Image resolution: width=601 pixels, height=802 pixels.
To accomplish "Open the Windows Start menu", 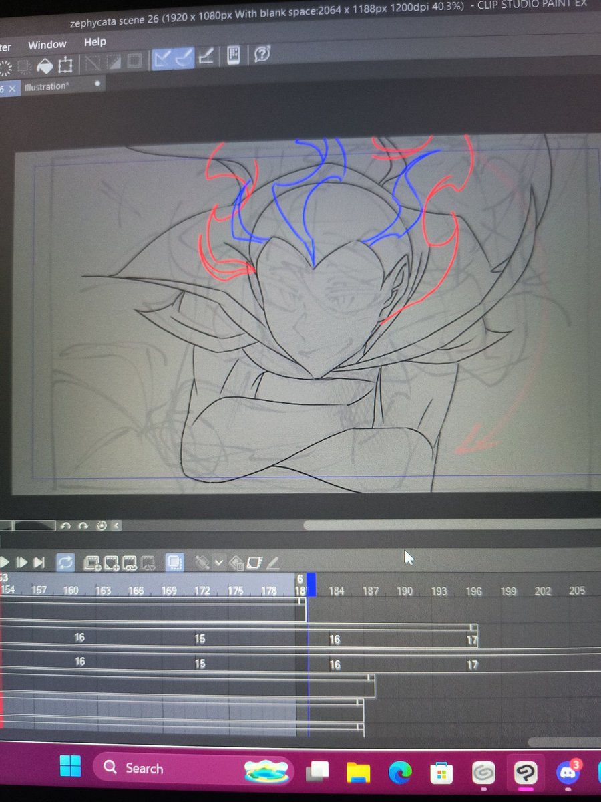I will [x=70, y=767].
